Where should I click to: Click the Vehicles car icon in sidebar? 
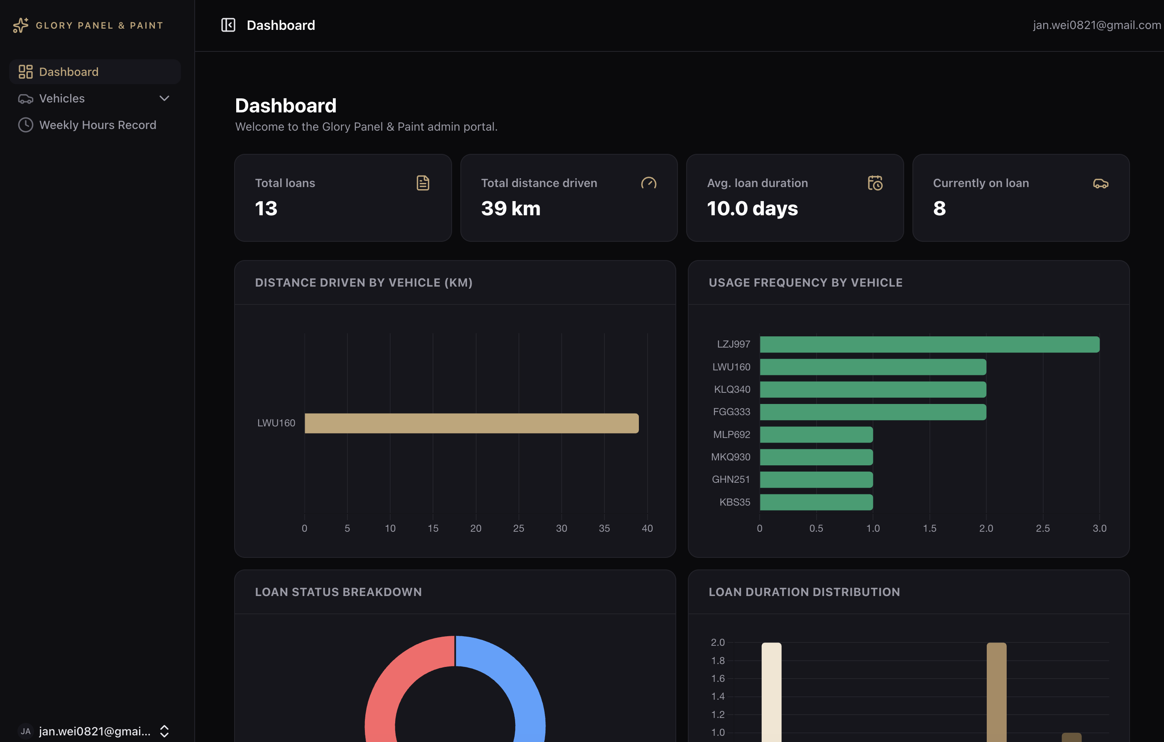pyautogui.click(x=26, y=99)
